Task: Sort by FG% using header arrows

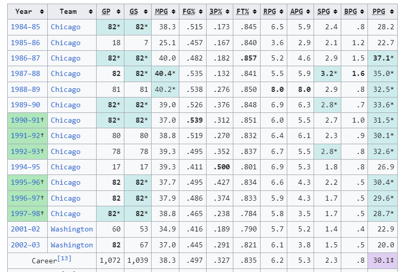Action: pyautogui.click(x=200, y=12)
